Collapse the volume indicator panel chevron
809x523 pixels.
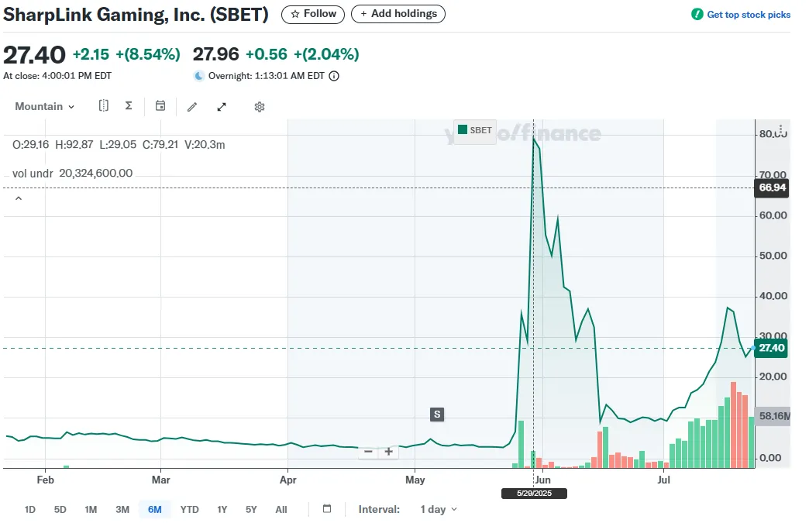tap(19, 198)
